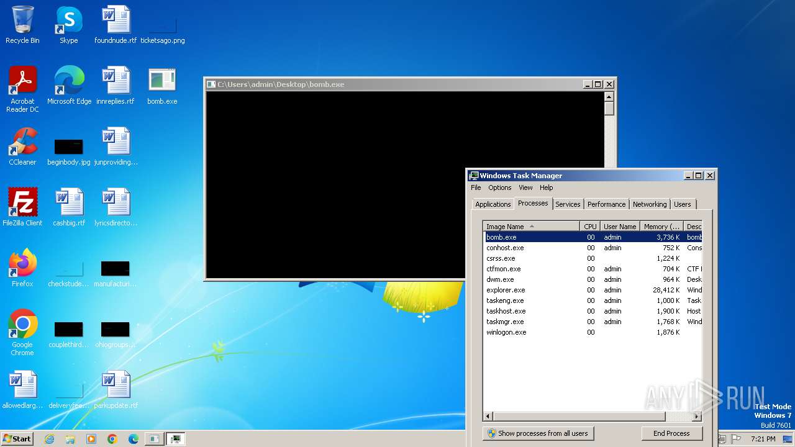Select manufacturi file icon on desktop
The width and height of the screenshot is (795, 447).
click(116, 274)
